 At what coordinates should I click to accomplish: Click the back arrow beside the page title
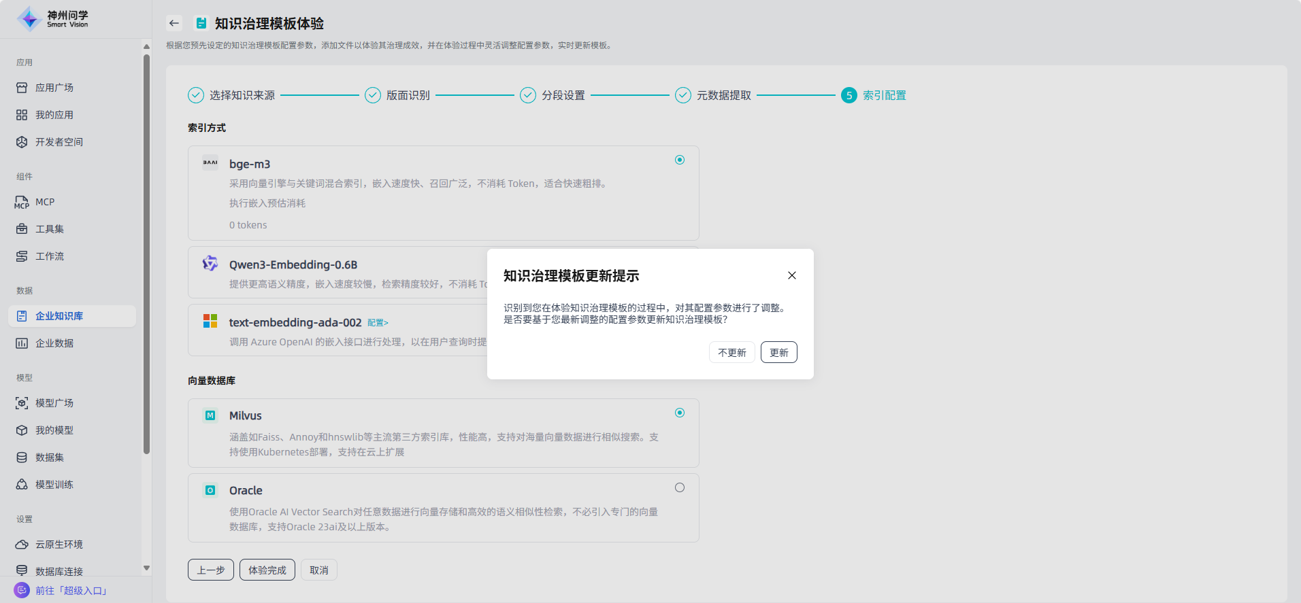point(174,23)
